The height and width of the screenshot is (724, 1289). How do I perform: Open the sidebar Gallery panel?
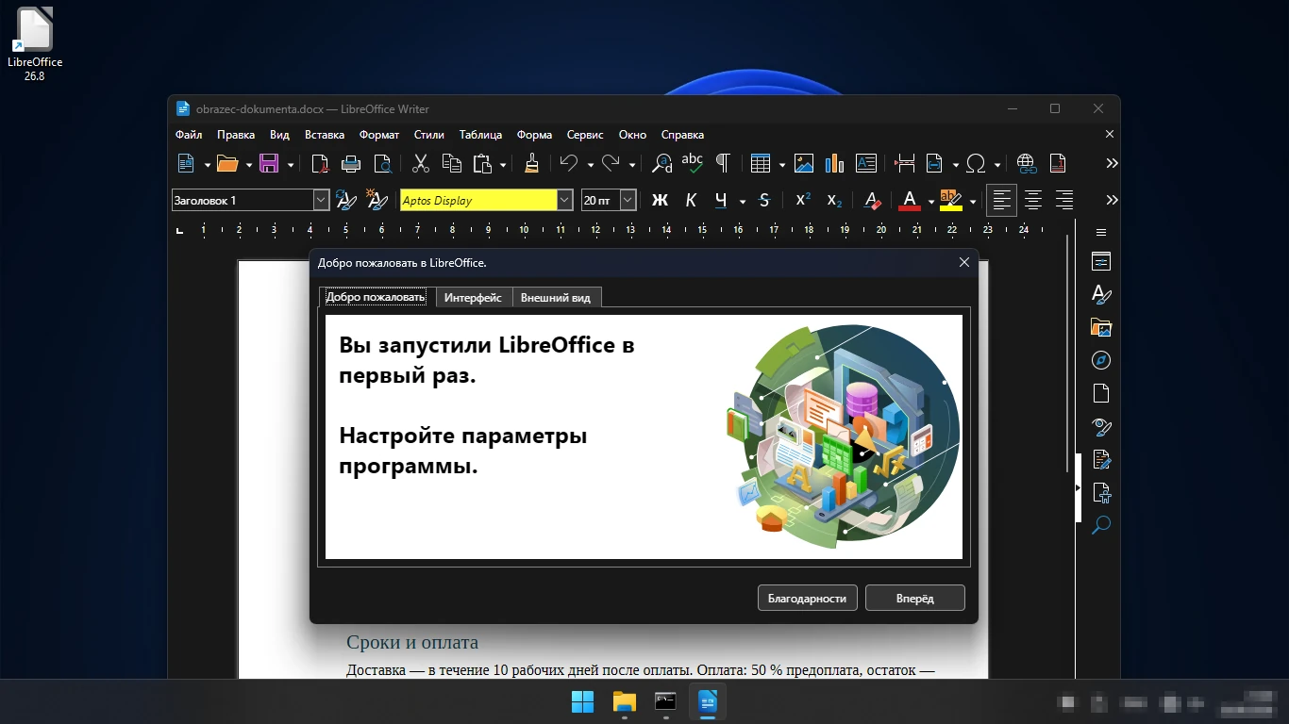[1100, 328]
